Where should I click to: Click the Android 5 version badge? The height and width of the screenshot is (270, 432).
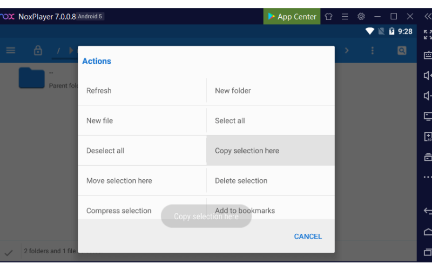[90, 17]
